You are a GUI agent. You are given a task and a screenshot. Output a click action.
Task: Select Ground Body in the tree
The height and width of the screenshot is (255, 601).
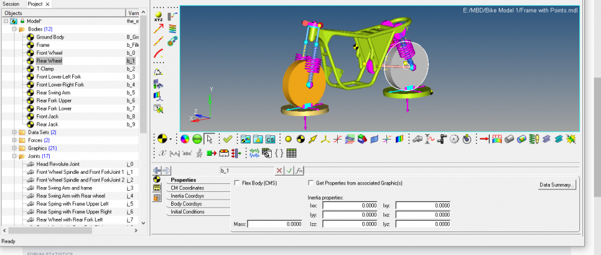[50, 37]
